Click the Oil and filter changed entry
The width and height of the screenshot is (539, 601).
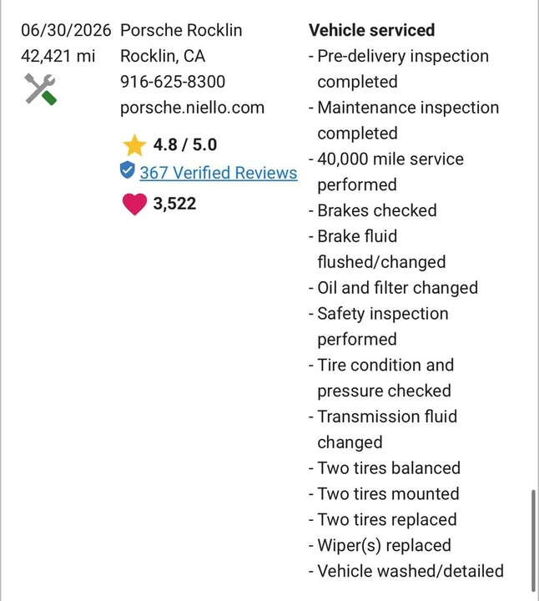pyautogui.click(x=394, y=288)
